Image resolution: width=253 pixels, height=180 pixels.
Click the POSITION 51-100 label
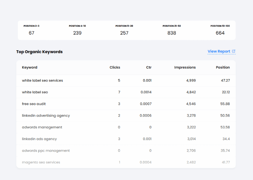pos(220,26)
